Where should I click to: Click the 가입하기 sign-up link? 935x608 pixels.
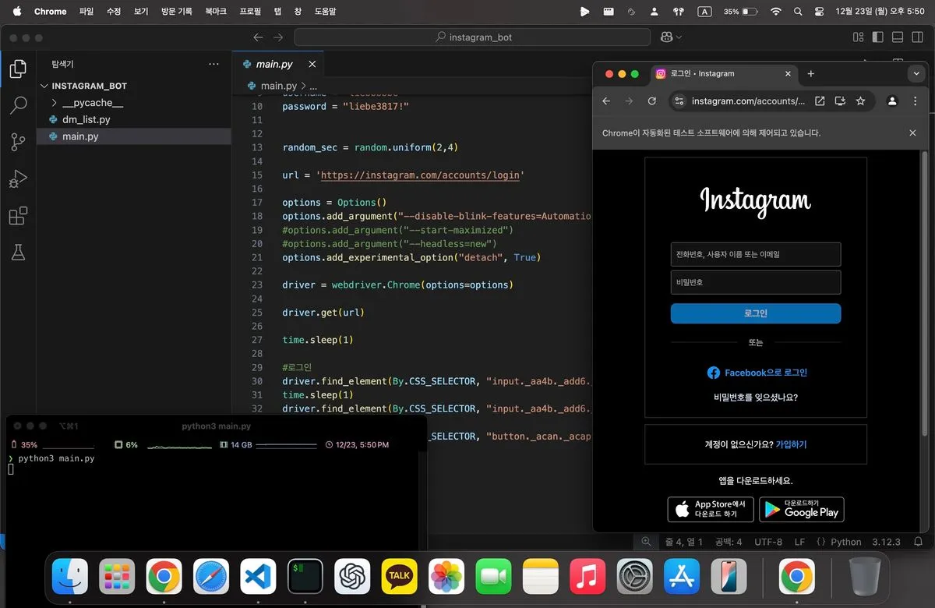(x=791, y=444)
